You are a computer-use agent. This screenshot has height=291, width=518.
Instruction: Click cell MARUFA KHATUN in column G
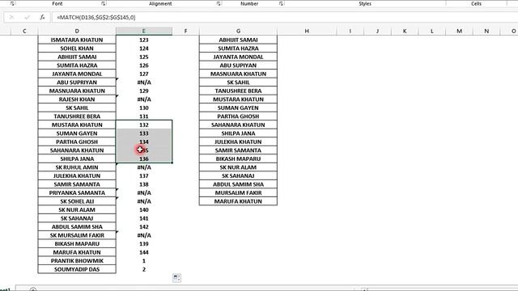click(x=238, y=201)
